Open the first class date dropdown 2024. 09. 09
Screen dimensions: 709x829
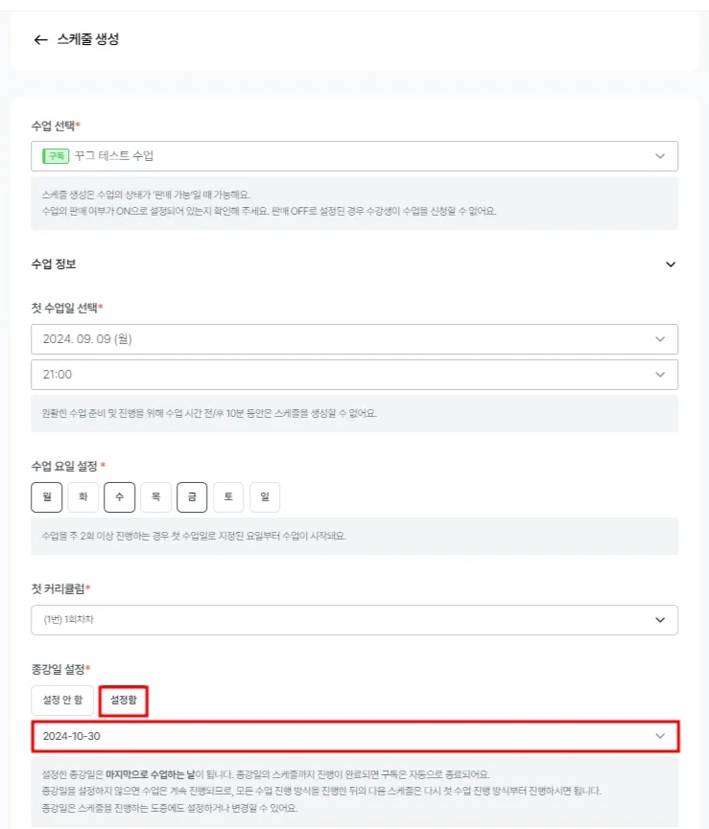click(353, 339)
